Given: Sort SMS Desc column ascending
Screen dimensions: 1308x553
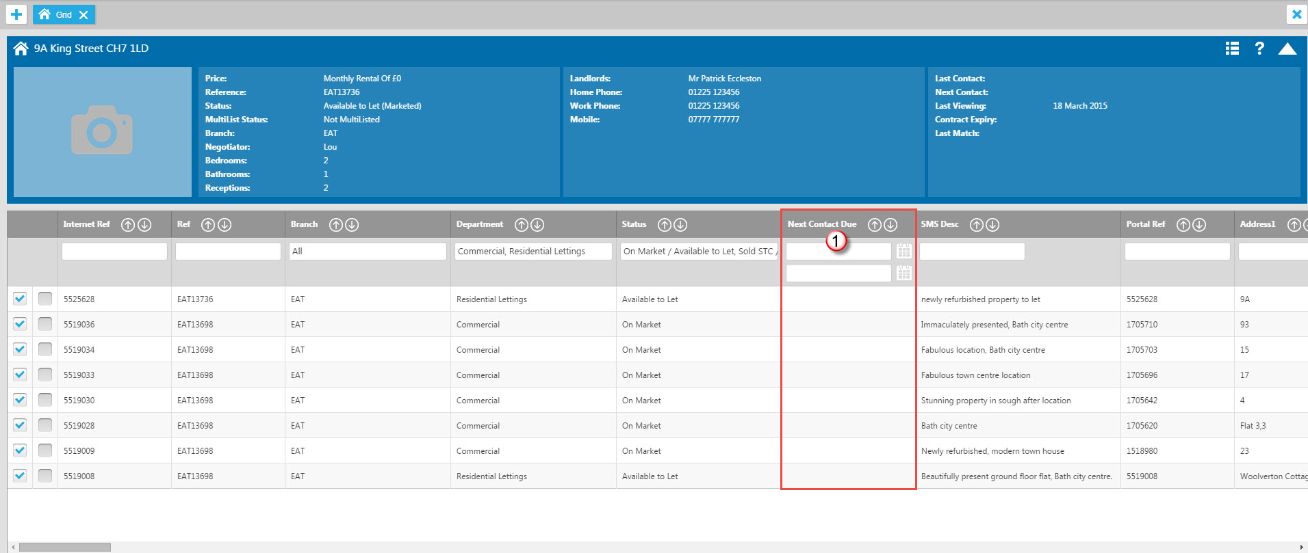Looking at the screenshot, I should [x=977, y=225].
